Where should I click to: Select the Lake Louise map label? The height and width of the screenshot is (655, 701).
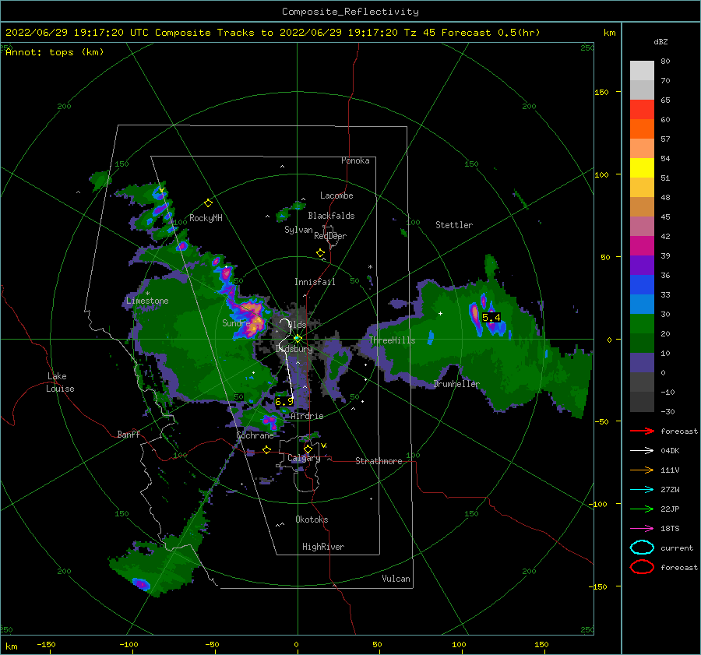pos(60,382)
